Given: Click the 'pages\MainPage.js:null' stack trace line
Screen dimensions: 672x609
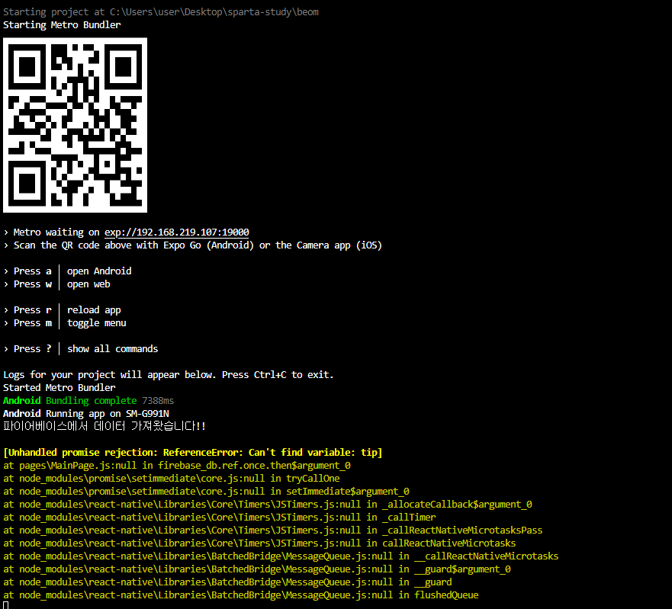Looking at the screenshot, I should (x=176, y=466).
